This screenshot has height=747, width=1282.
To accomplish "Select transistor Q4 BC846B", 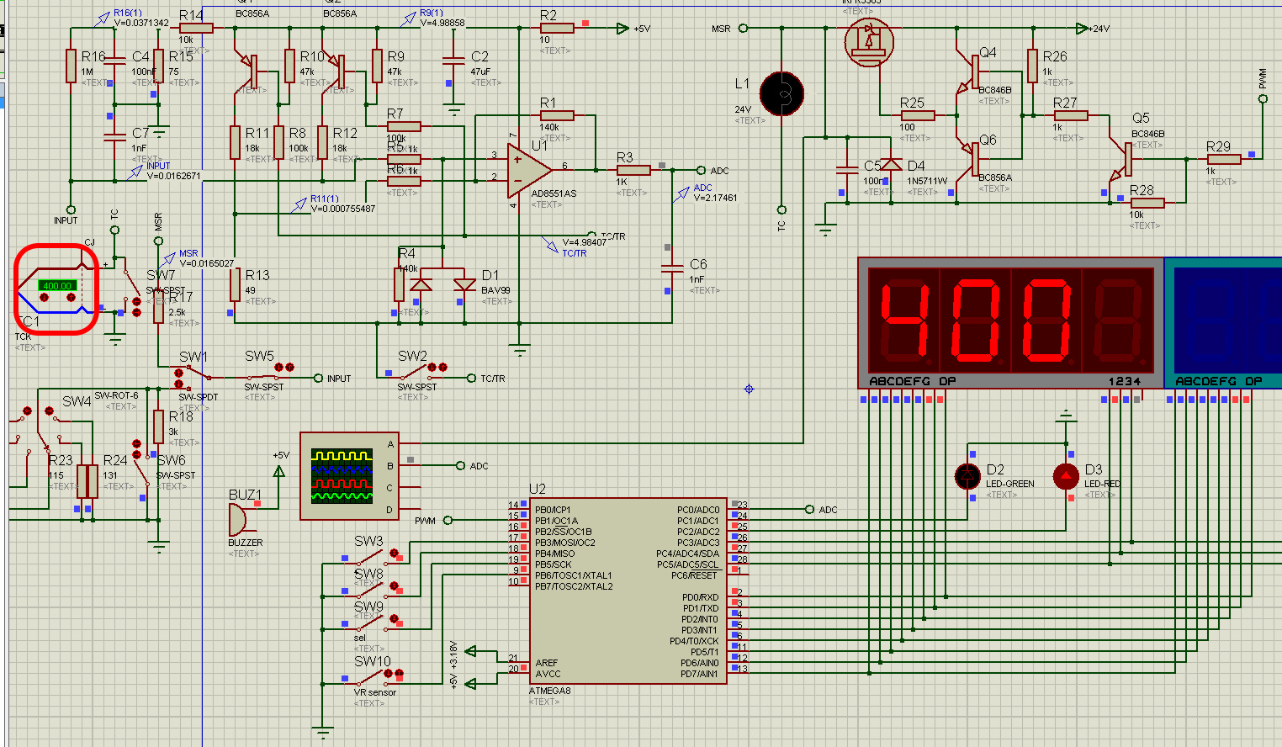I will tap(967, 71).
